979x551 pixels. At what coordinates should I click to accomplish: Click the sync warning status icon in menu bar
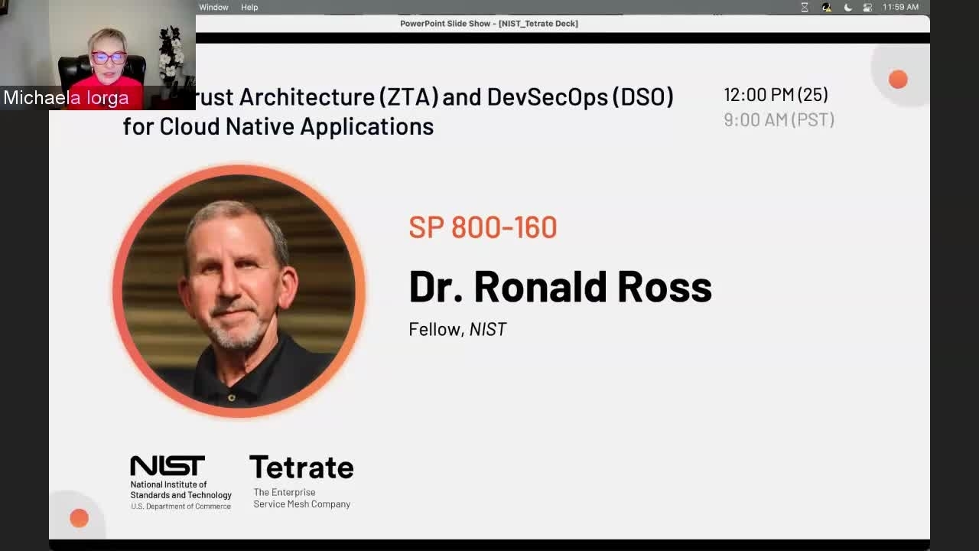(826, 7)
